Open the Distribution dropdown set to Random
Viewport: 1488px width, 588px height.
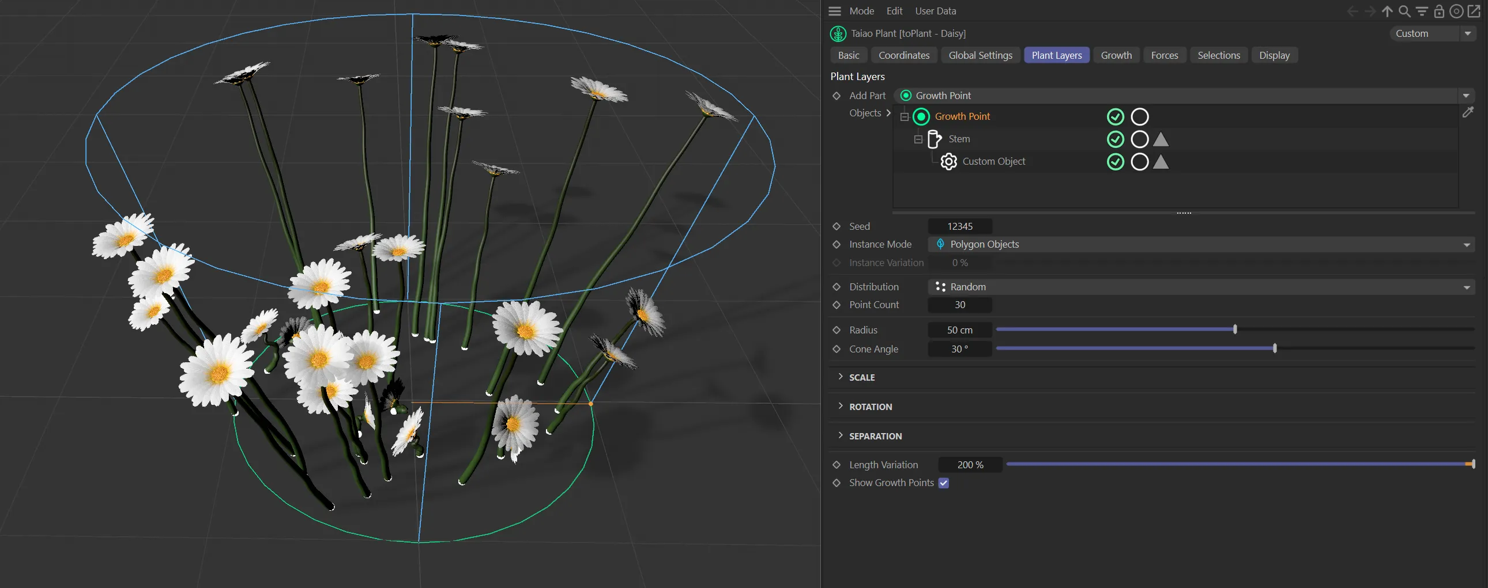pos(1200,287)
